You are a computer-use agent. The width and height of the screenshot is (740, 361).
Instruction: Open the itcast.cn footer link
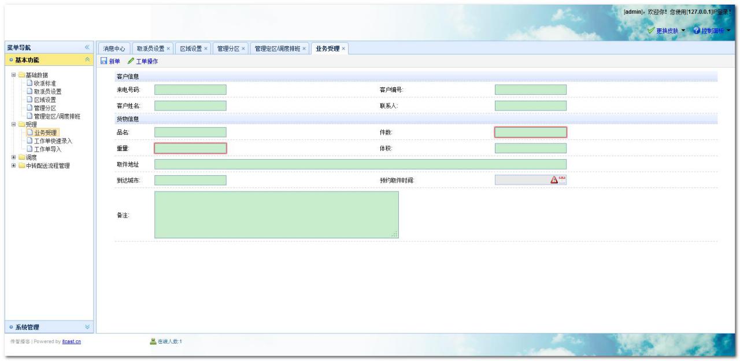click(x=71, y=341)
